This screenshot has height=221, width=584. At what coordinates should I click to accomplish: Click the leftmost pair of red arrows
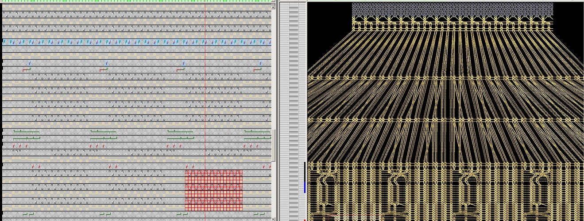(36, 167)
